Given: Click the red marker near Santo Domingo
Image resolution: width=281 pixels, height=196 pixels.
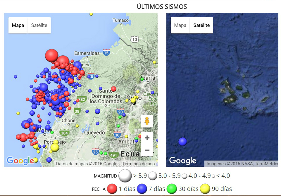Looking at the screenshot, I should 114,89.
